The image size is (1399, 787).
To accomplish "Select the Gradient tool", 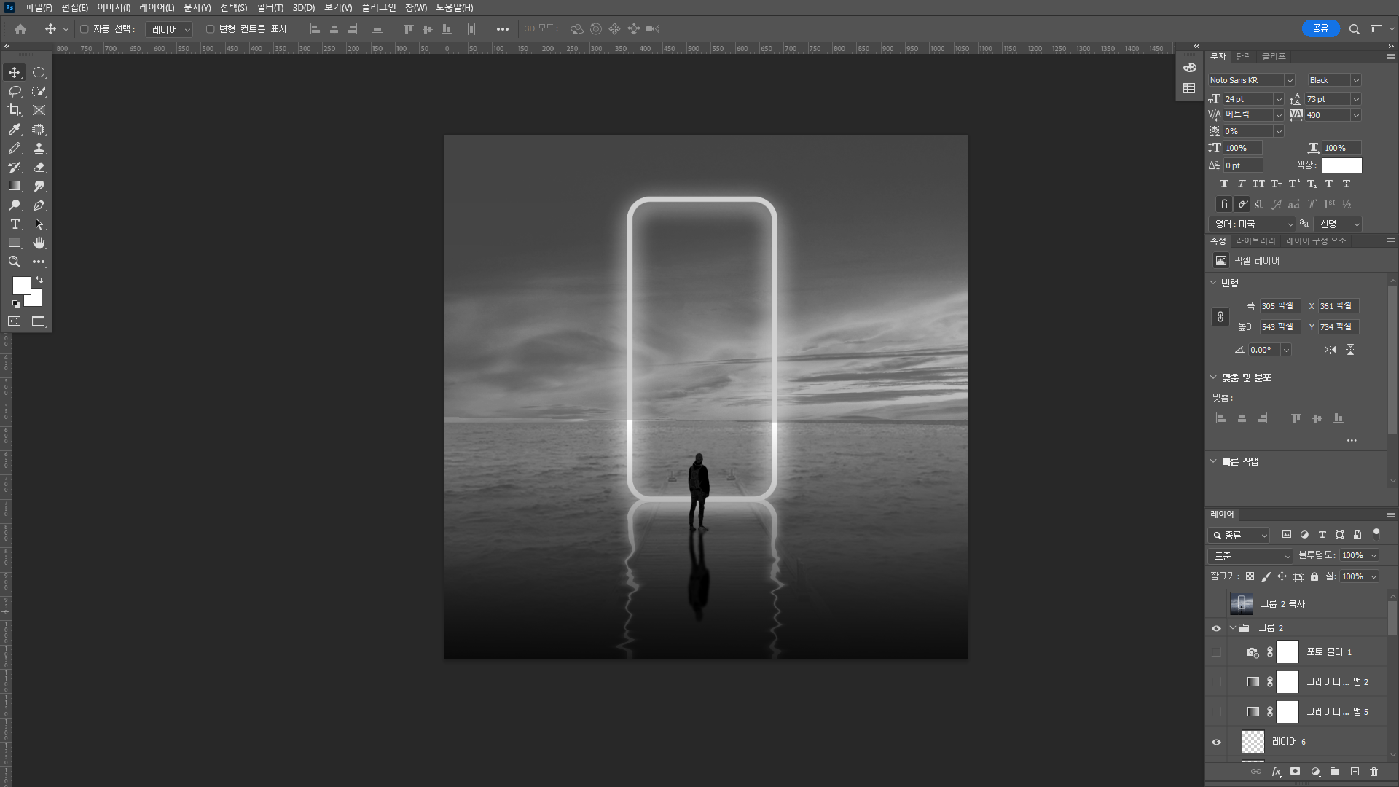I will click(x=15, y=186).
